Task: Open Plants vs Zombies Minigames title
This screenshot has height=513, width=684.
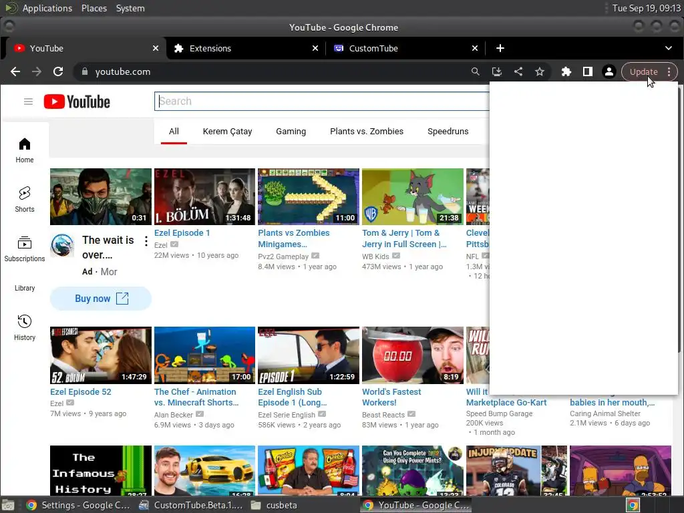Action: [x=294, y=238]
